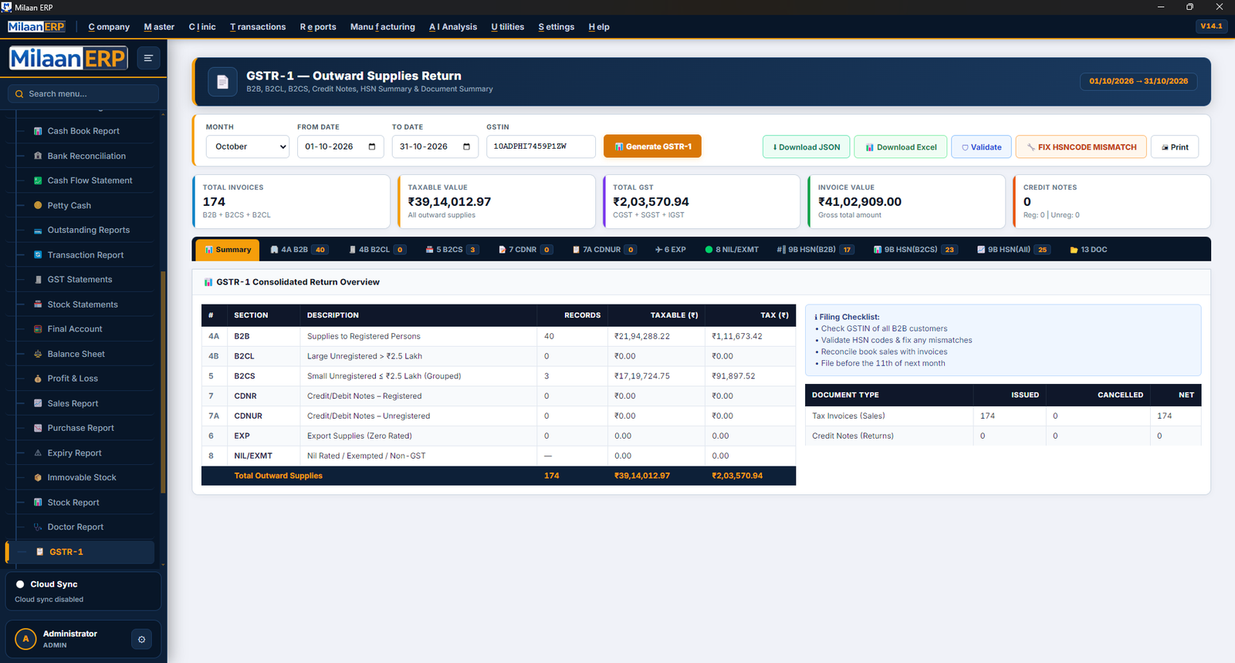This screenshot has height=663, width=1235.
Task: Click the Stock Report chart icon
Action: [x=38, y=503]
